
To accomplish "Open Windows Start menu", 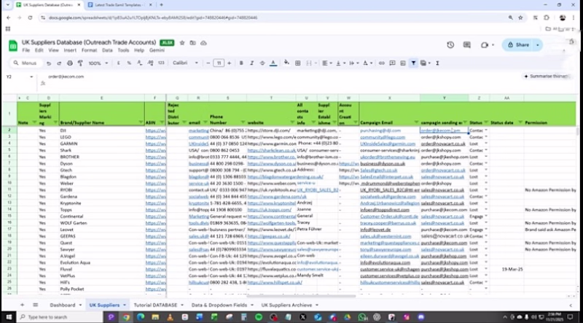I will pos(8,317).
